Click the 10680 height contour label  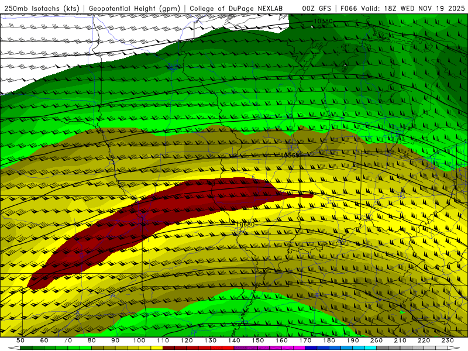[x=245, y=225]
